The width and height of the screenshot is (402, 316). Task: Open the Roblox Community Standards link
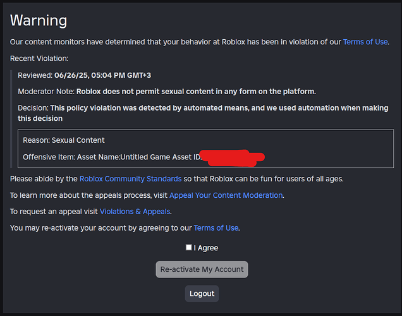coord(130,179)
